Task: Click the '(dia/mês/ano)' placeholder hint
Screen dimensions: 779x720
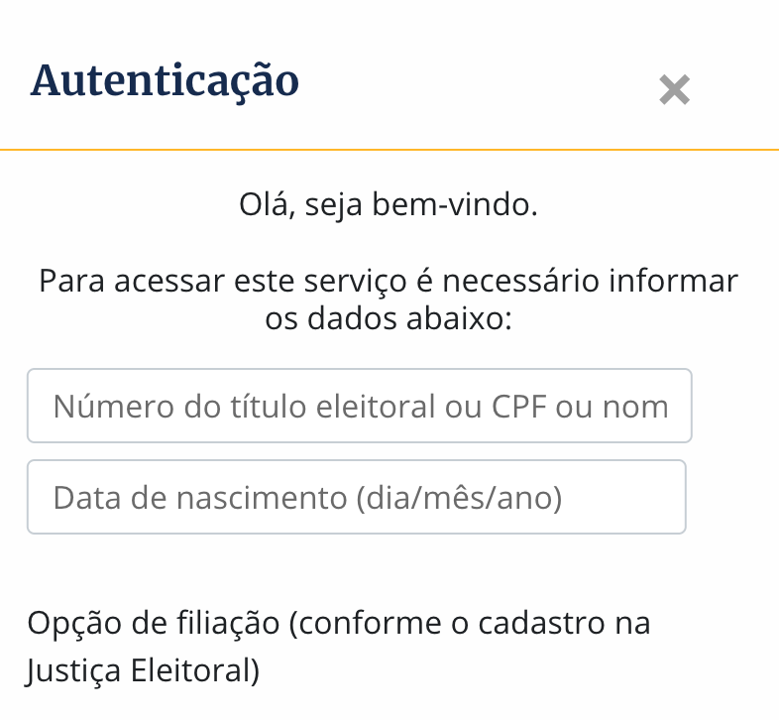Action: 458,497
